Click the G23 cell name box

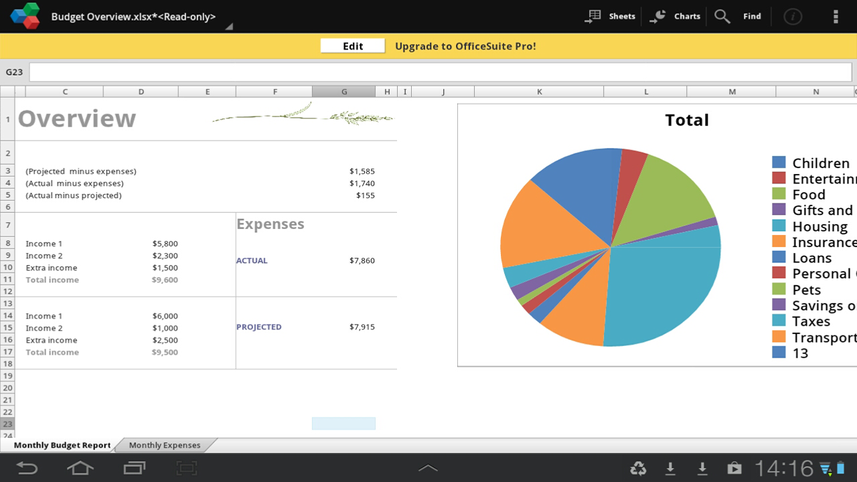(15, 72)
